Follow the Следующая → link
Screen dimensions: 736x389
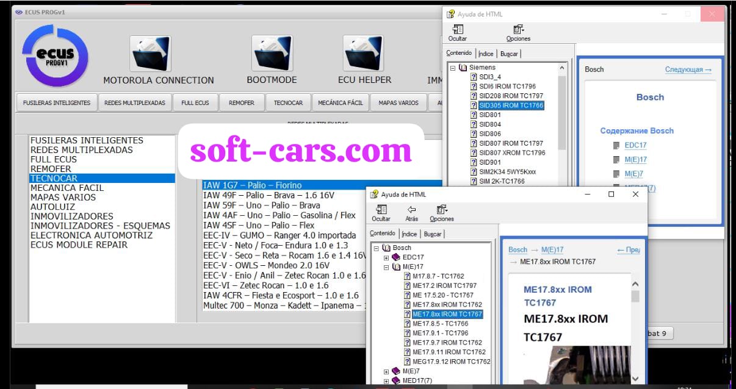tap(688, 70)
